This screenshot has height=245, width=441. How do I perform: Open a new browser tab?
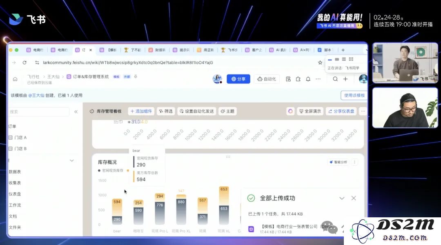point(343,50)
